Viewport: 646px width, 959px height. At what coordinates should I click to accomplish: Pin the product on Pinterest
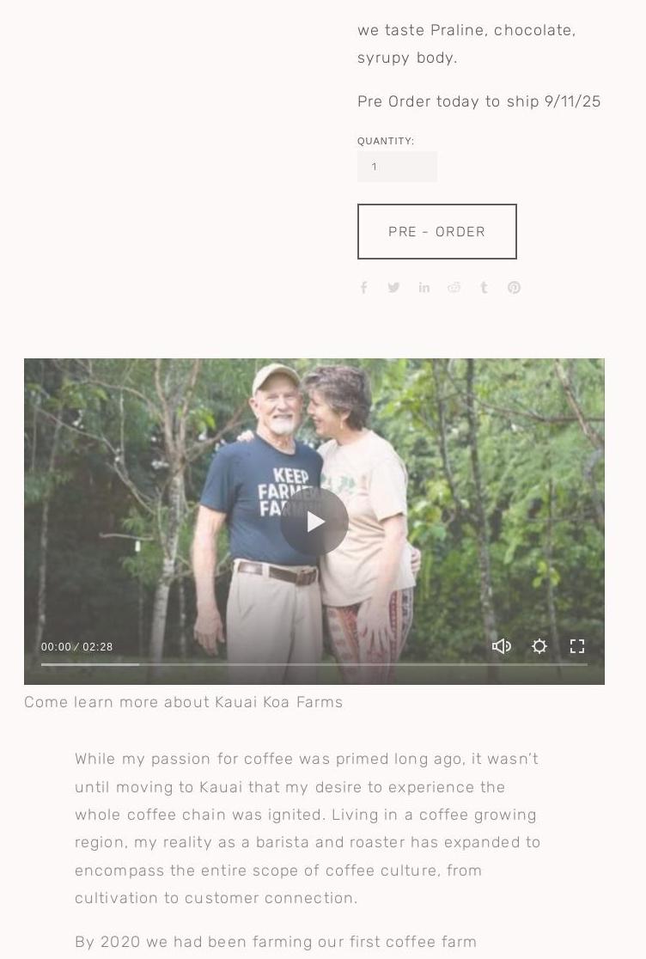[x=514, y=288]
